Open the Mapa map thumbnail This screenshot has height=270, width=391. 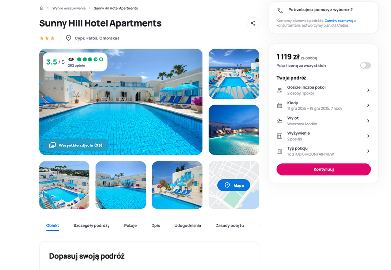234,185
